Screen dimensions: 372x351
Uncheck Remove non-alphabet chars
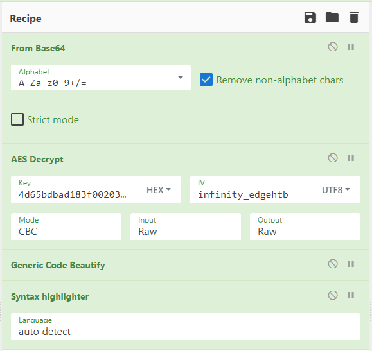pyautogui.click(x=206, y=80)
